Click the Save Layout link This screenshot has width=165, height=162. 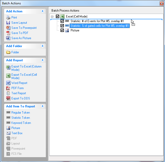tap(19, 23)
